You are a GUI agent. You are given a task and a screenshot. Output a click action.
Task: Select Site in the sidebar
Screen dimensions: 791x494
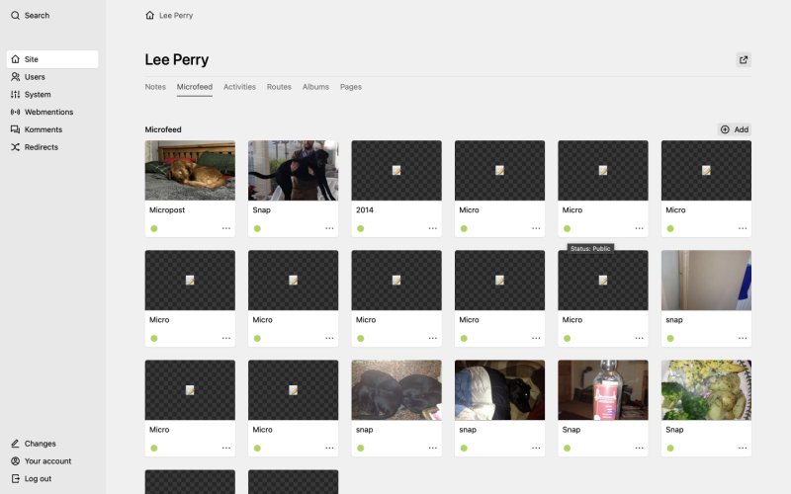[52, 59]
